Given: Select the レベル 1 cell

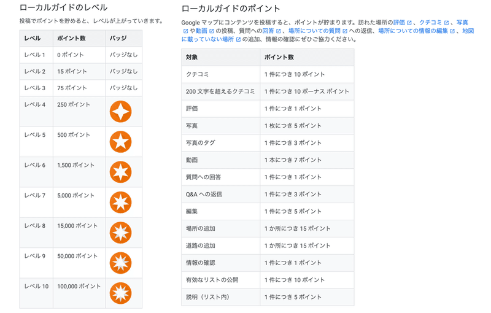Looking at the screenshot, I should coord(36,55).
